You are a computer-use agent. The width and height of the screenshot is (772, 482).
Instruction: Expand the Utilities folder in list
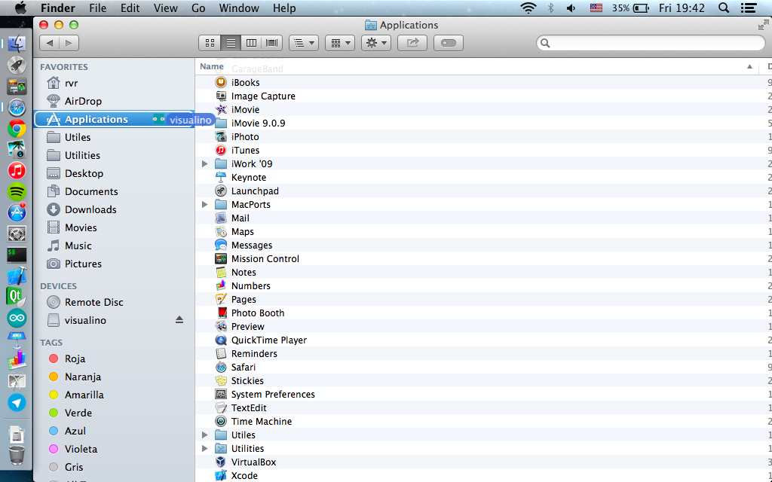click(205, 449)
